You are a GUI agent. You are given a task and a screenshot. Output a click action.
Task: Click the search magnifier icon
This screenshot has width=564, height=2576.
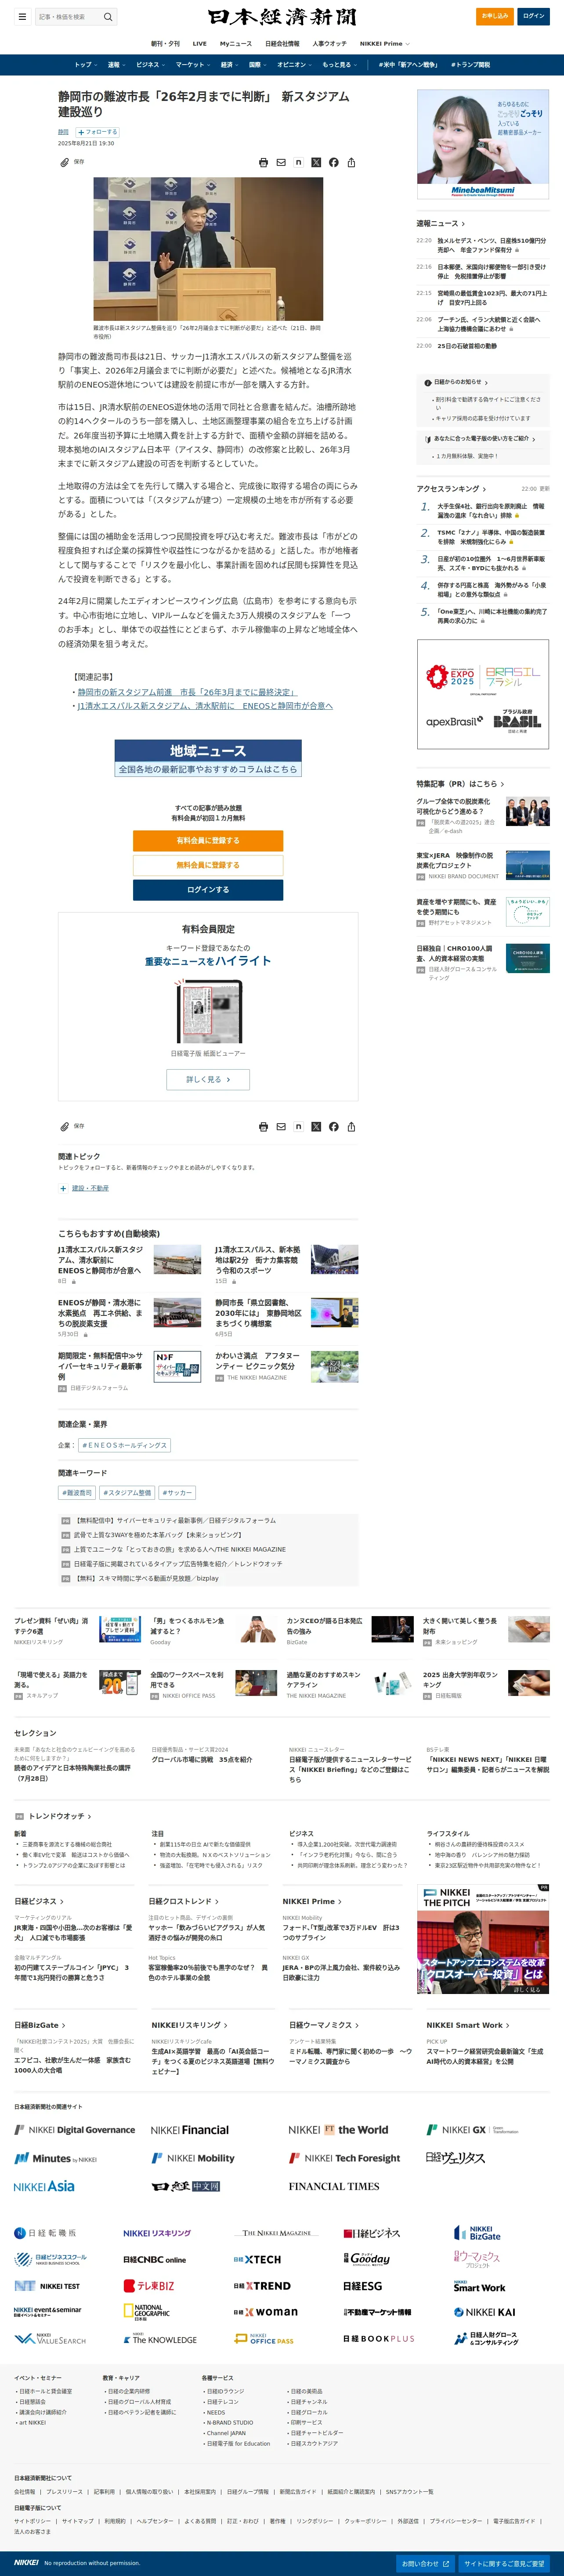[x=108, y=17]
